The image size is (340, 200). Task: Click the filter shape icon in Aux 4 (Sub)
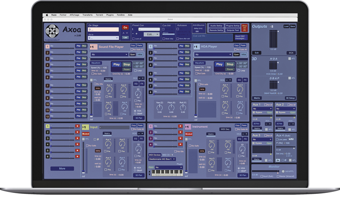pyautogui.click(x=291, y=139)
